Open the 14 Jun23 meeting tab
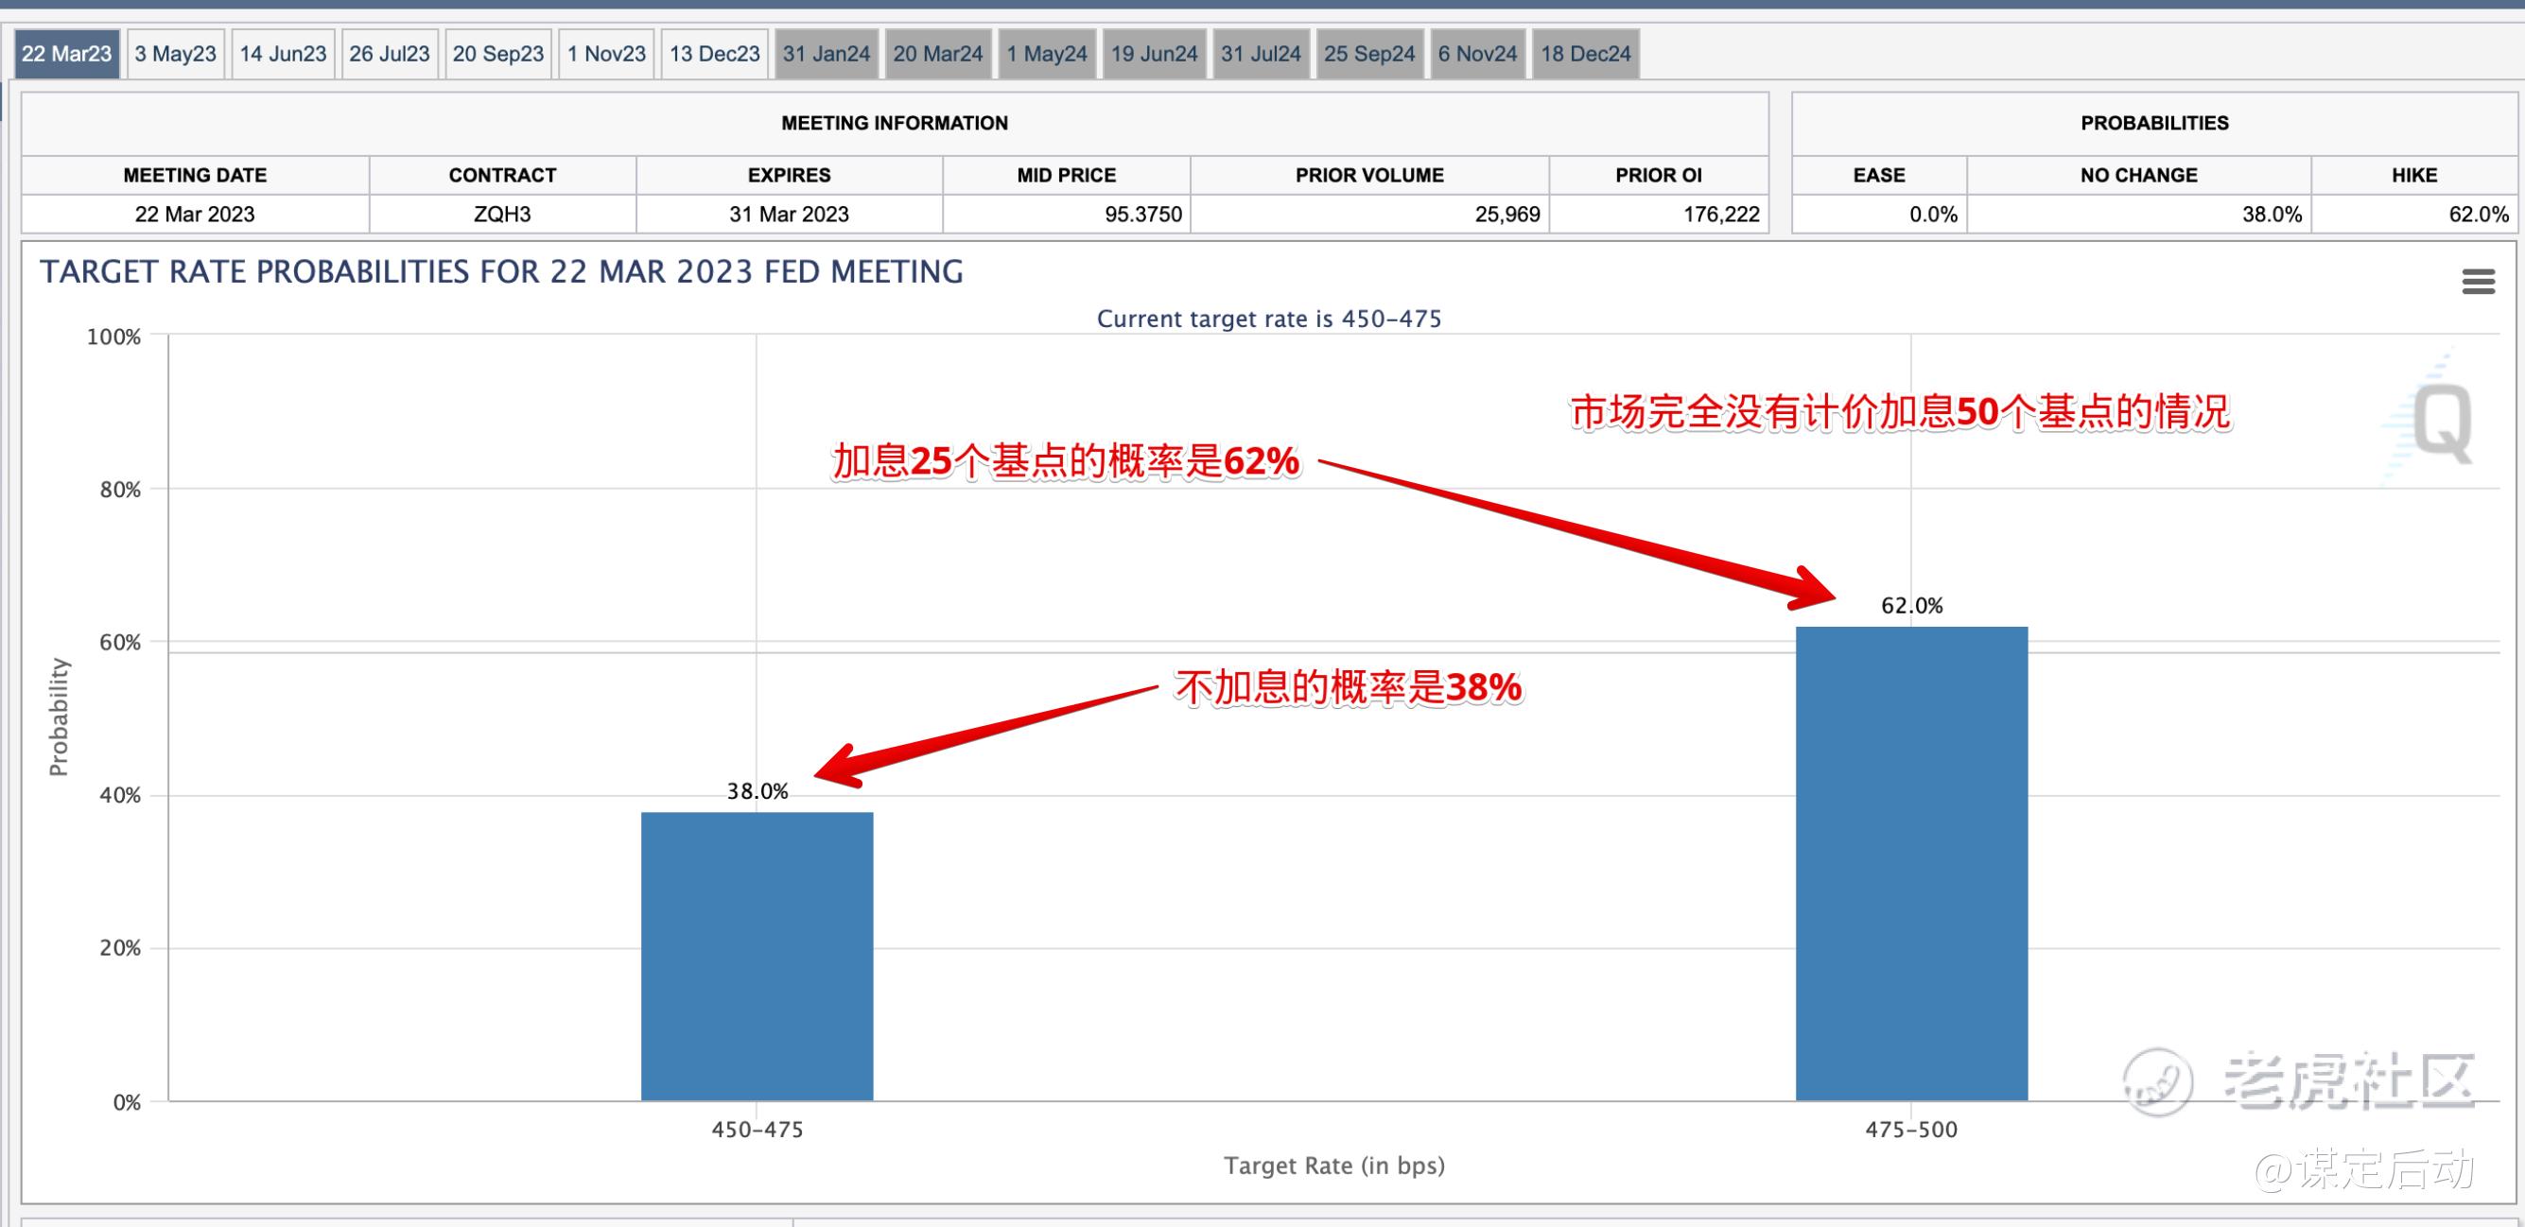The image size is (2525, 1227). point(284,54)
